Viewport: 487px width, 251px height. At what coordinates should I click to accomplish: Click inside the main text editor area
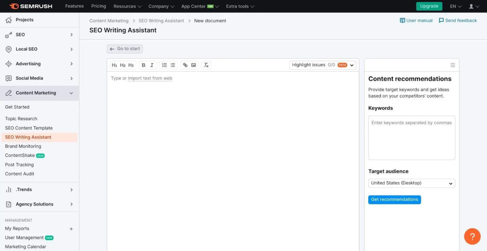[233, 161]
